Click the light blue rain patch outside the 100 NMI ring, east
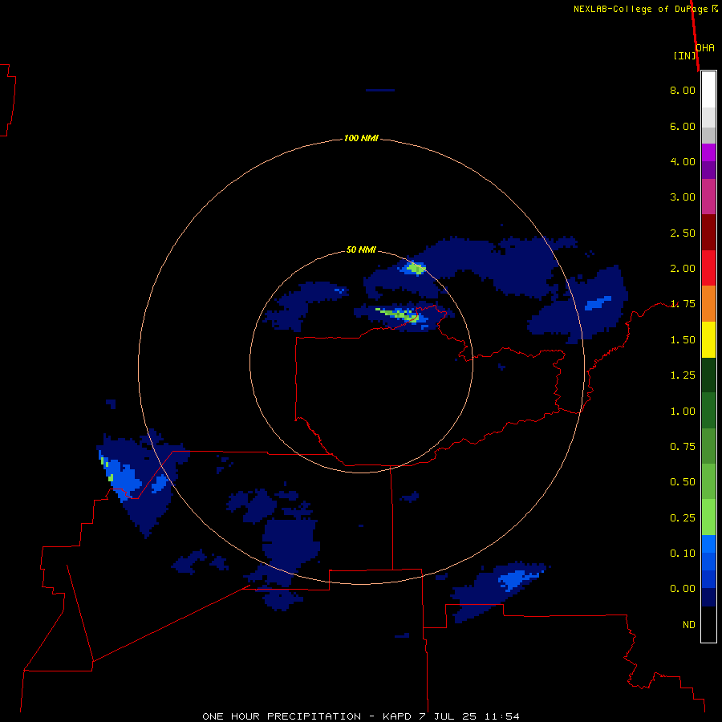This screenshot has height=722, width=722. [x=598, y=303]
